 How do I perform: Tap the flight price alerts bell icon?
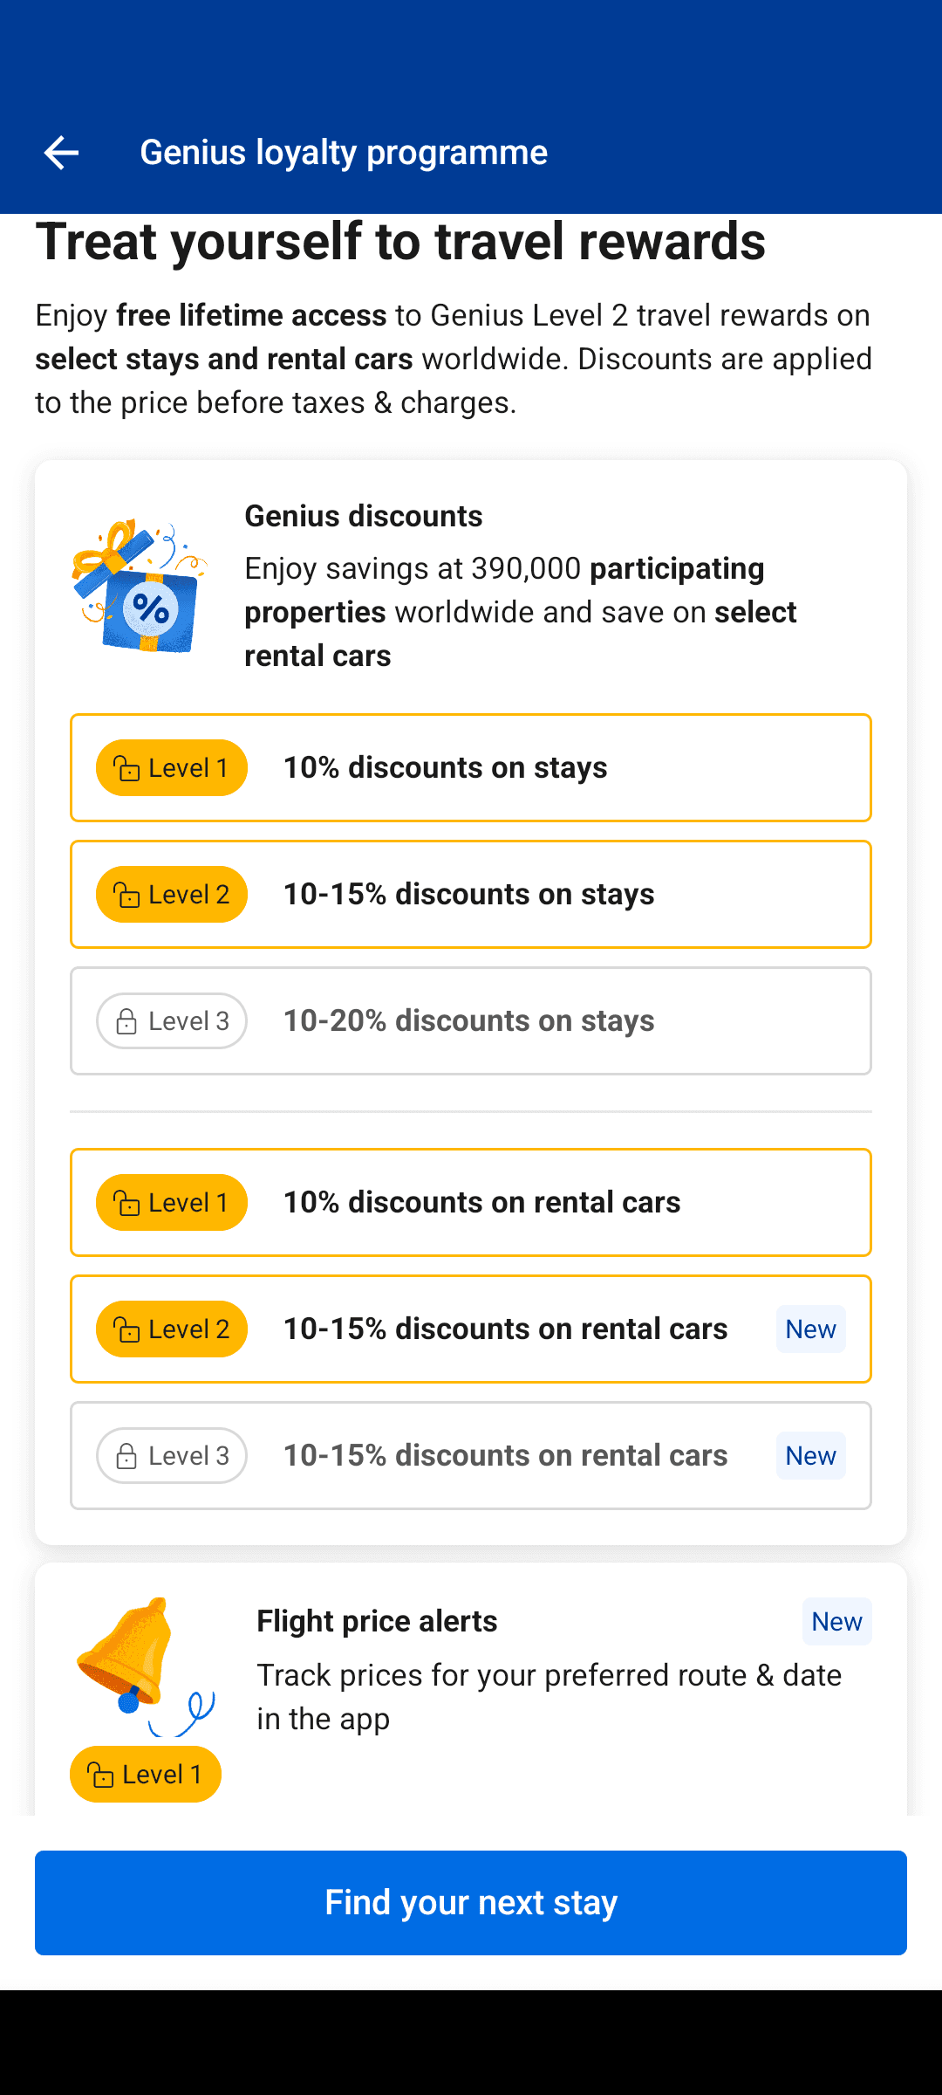(145, 1666)
